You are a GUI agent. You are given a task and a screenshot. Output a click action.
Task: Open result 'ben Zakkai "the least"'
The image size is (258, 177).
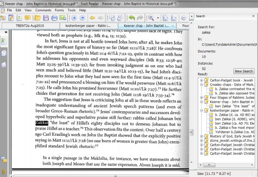click(x=234, y=106)
